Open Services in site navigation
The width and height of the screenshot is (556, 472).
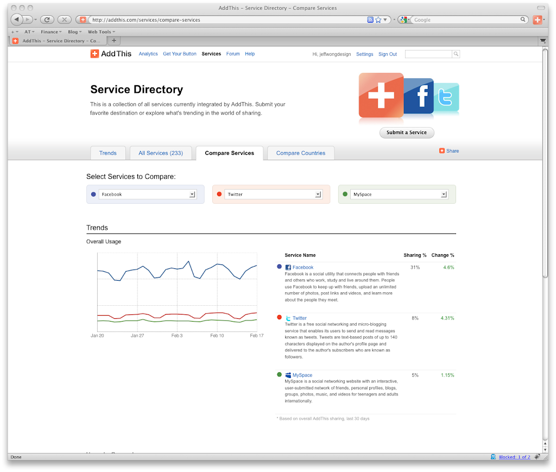(211, 54)
